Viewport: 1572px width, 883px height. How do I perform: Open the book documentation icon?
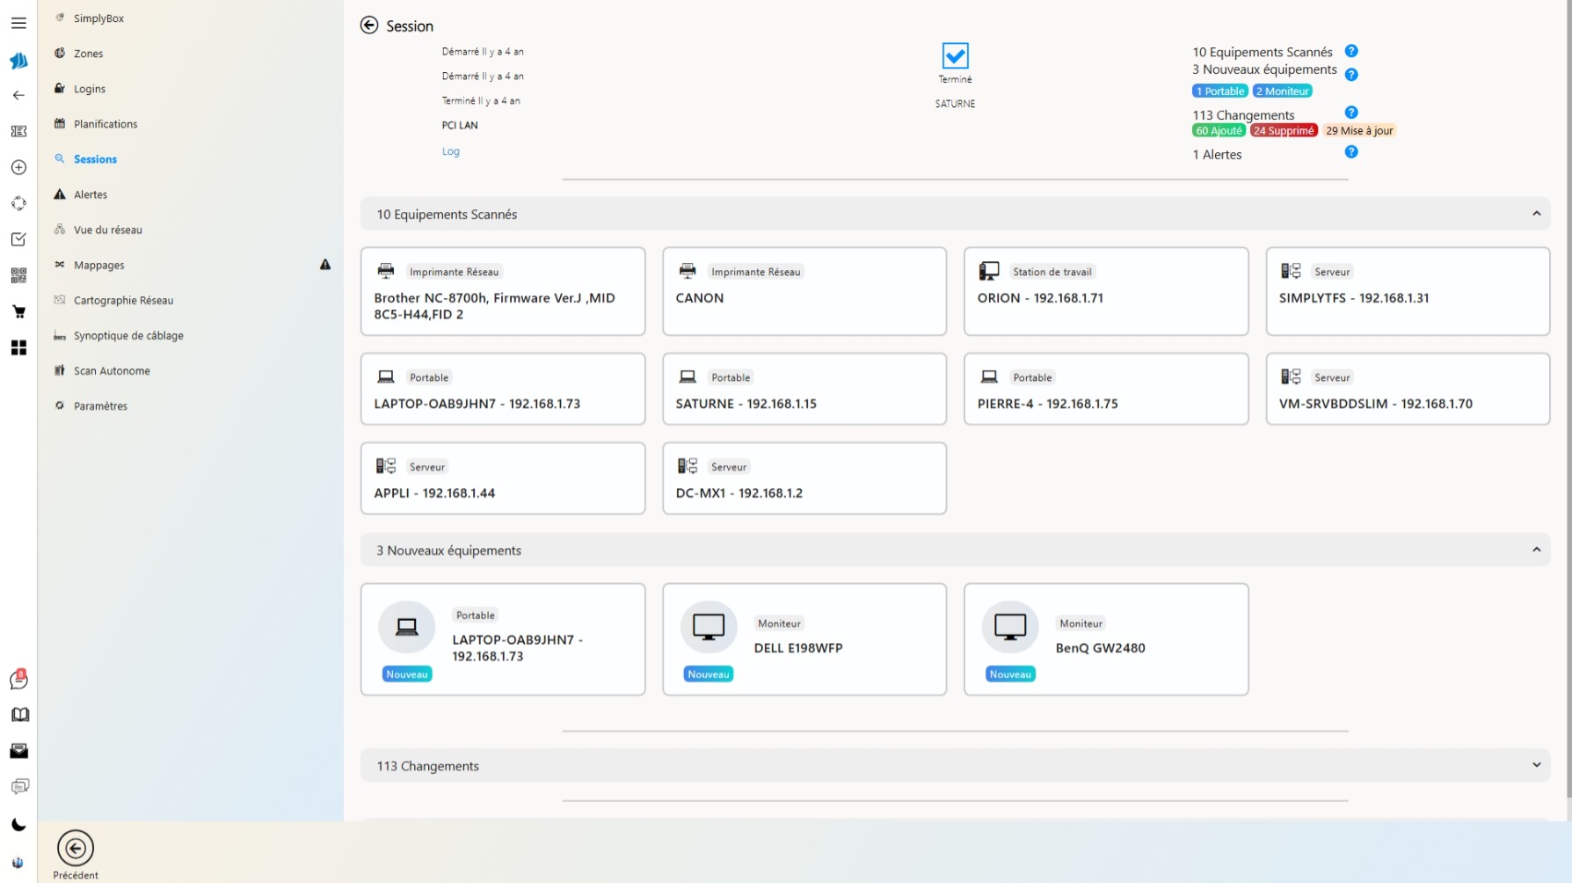tap(19, 715)
